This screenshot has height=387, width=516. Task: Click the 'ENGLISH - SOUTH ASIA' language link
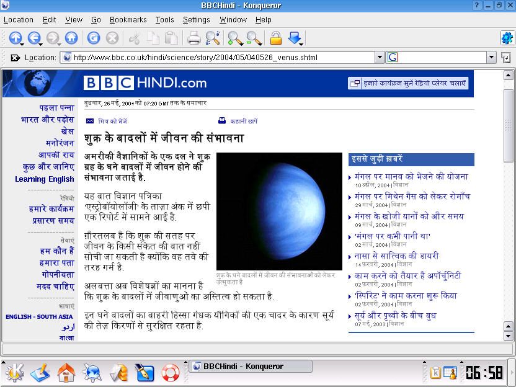(x=39, y=316)
